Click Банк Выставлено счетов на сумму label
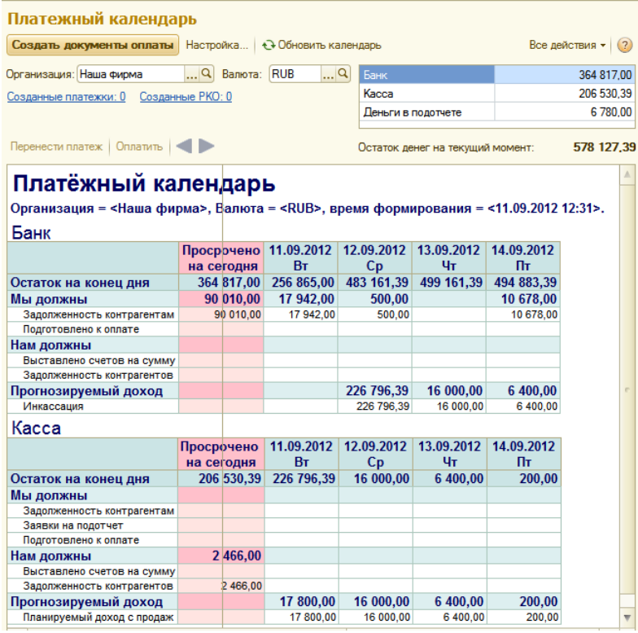 click(99, 360)
